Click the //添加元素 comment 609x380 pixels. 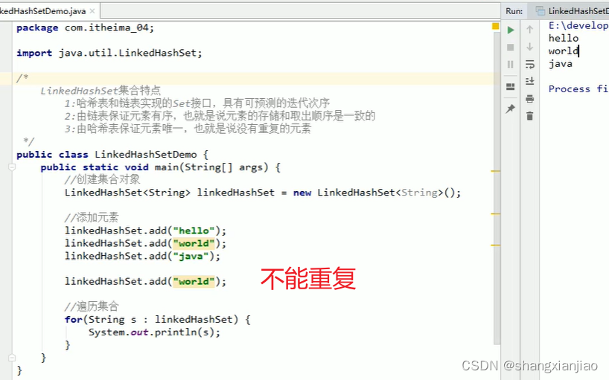(92, 218)
